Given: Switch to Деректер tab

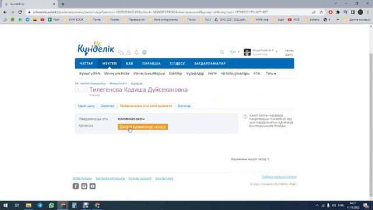Looking at the screenshot, I should coord(107,106).
